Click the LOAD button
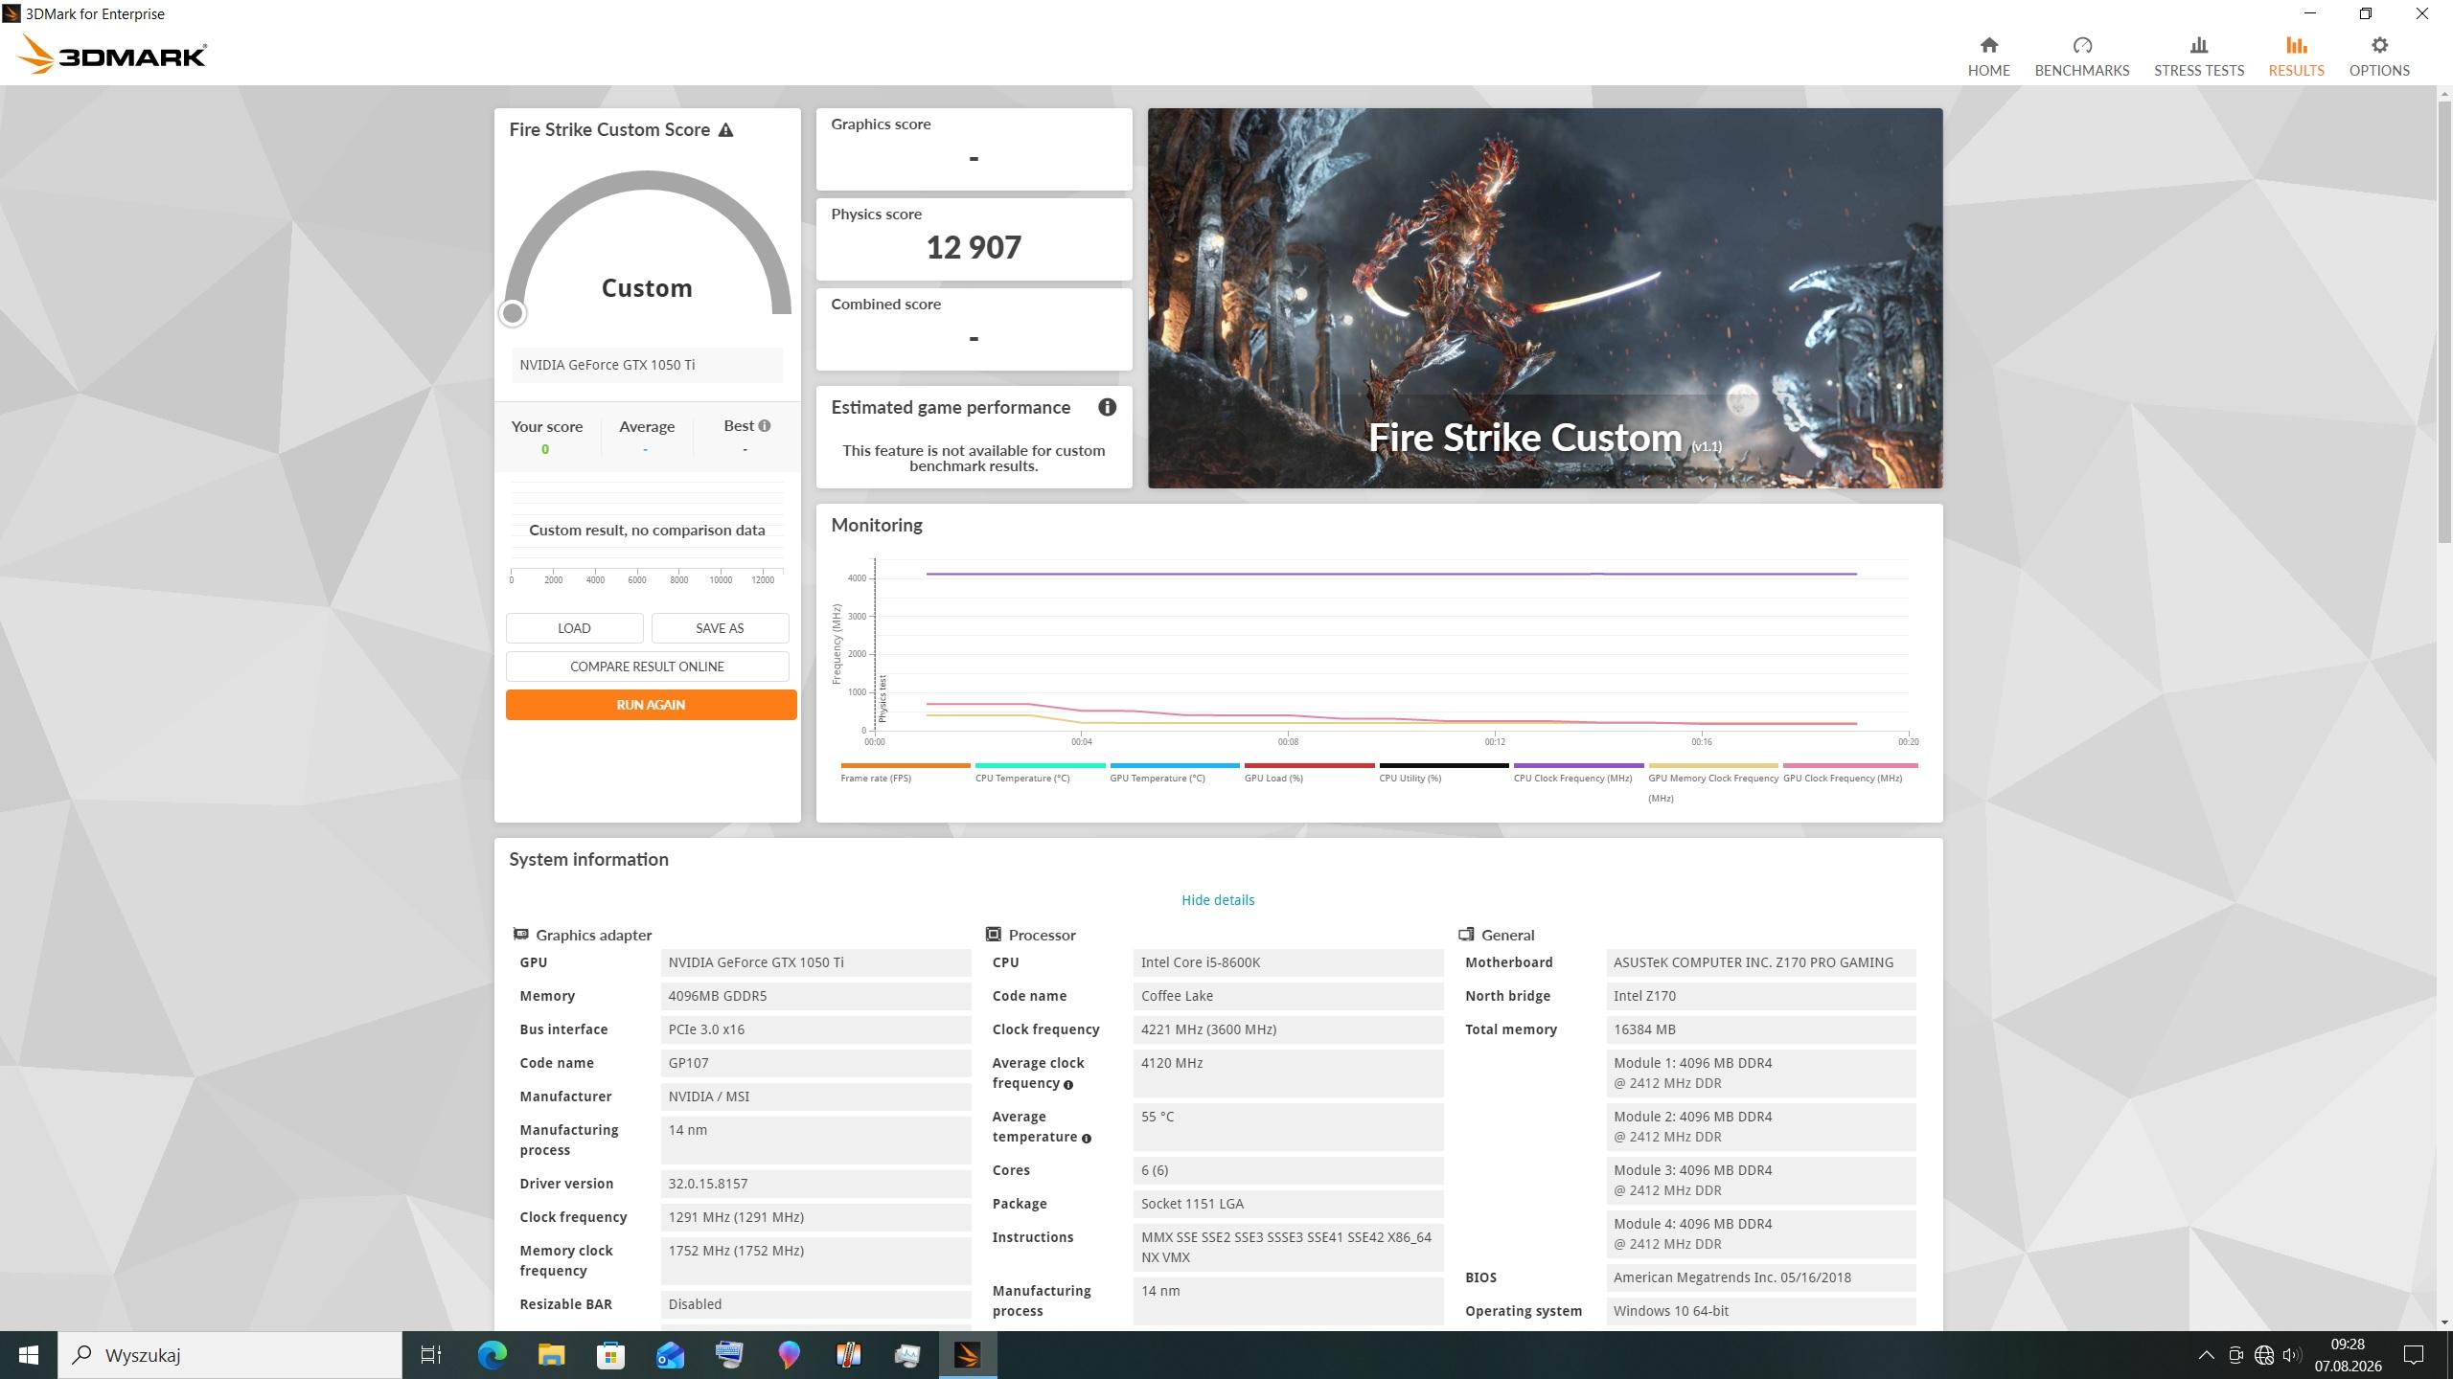 point(574,628)
